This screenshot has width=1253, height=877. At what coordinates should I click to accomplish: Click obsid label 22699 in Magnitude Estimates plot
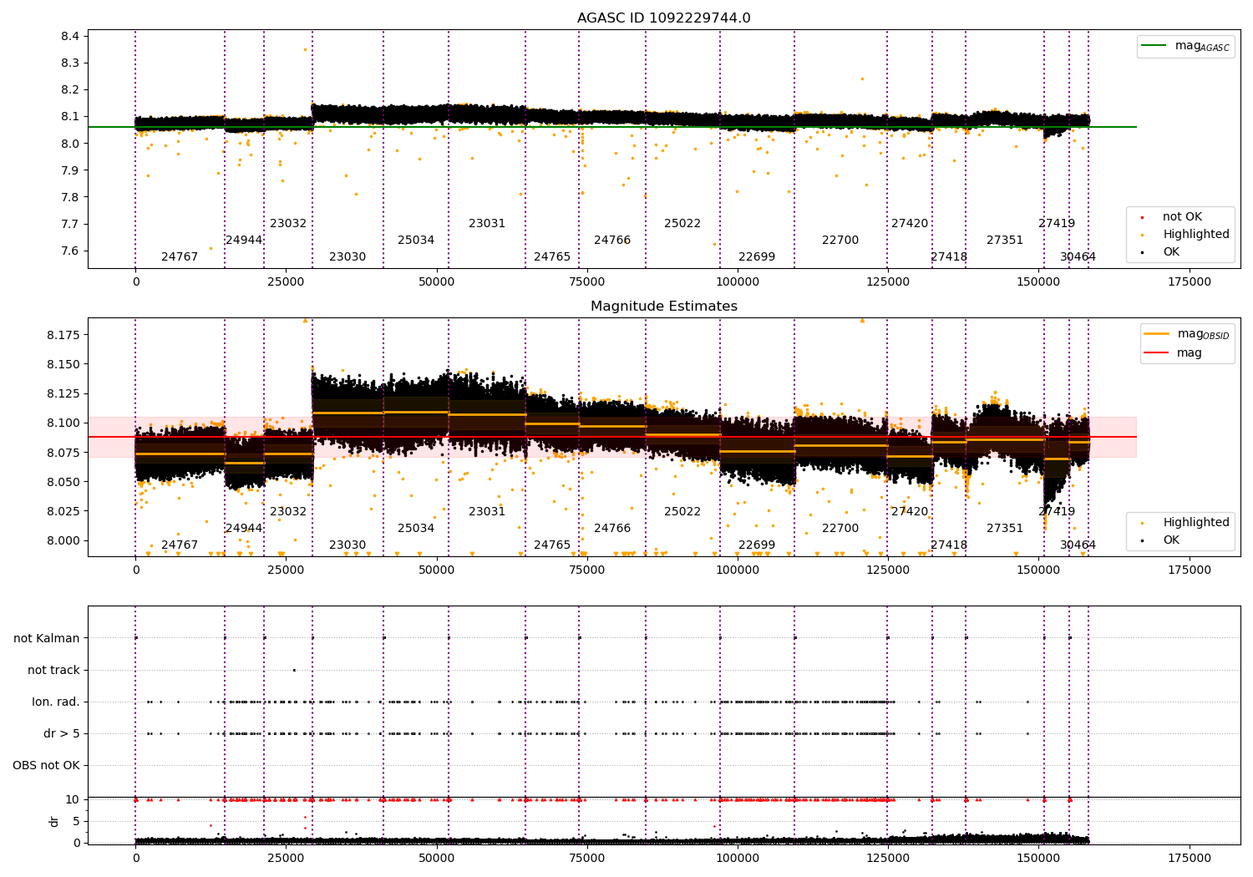click(757, 545)
